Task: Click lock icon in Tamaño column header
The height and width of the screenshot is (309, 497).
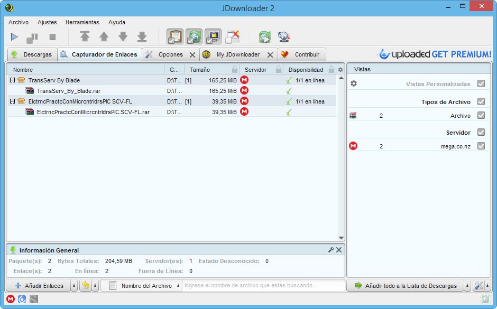Action: coord(235,69)
